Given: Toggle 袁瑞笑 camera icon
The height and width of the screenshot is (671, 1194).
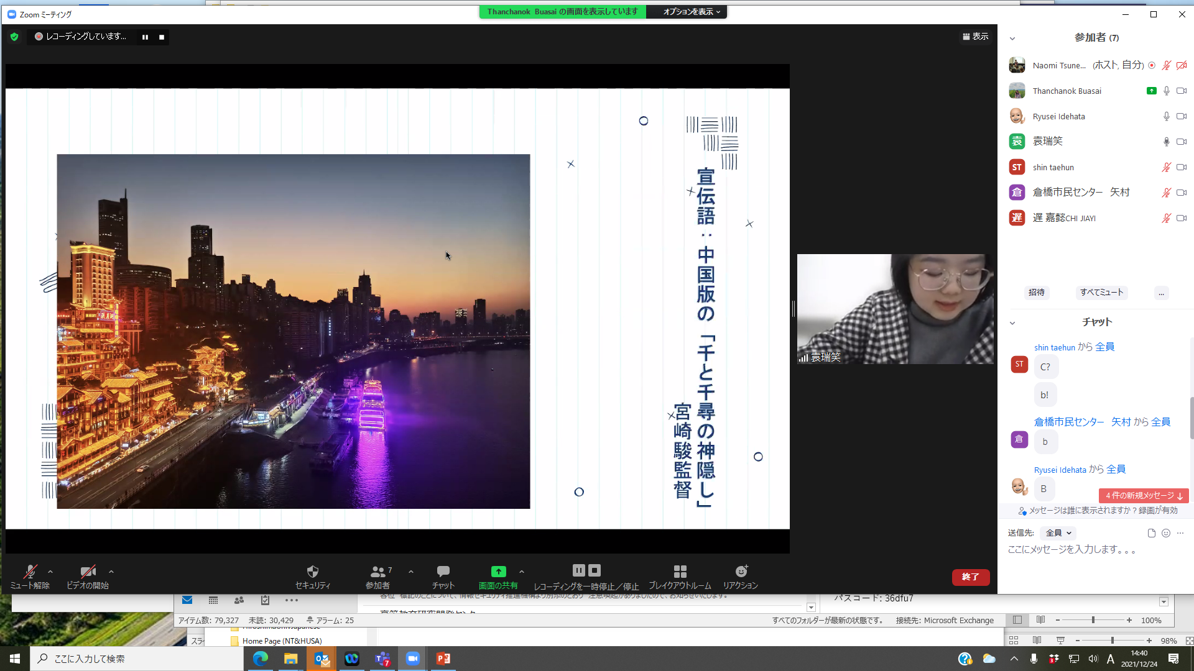Looking at the screenshot, I should coord(1182,142).
